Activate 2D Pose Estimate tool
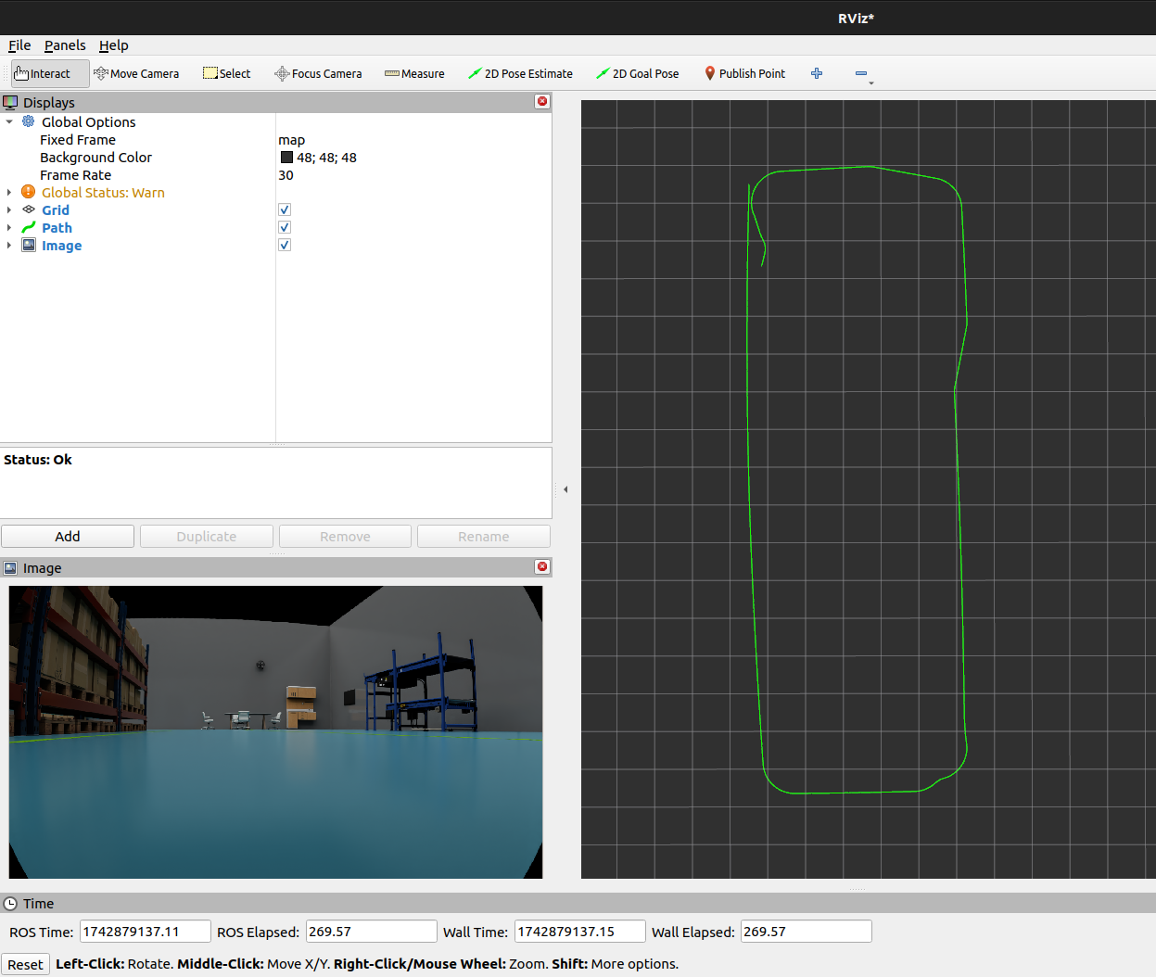Viewport: 1156px width, 977px height. click(520, 74)
